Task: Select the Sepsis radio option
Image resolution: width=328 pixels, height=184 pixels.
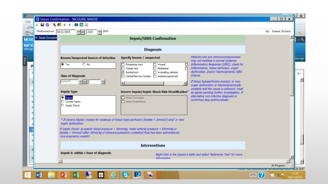Action: click(63, 98)
